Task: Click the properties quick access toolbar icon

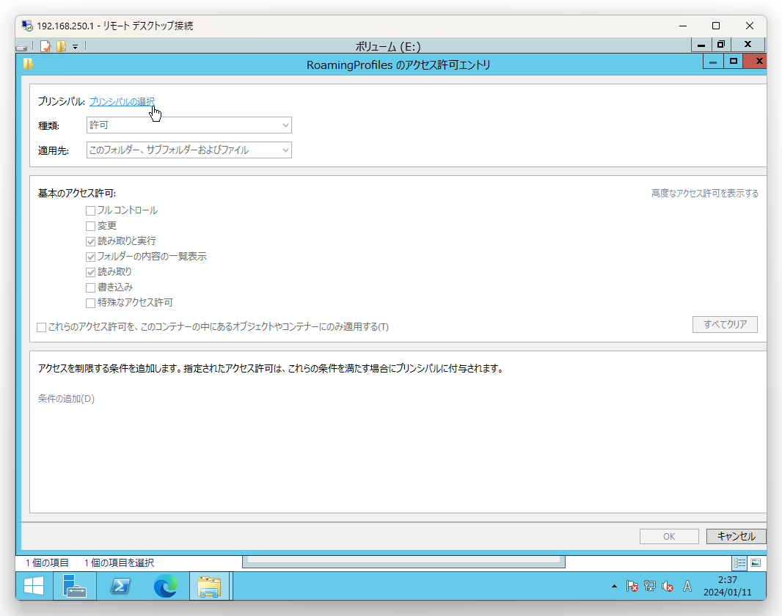Action: (x=45, y=46)
